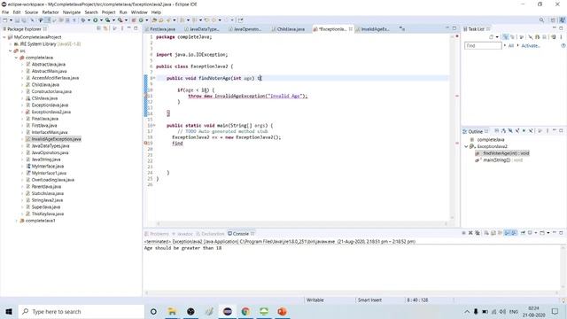Click the Open Perspective icon

[553, 20]
